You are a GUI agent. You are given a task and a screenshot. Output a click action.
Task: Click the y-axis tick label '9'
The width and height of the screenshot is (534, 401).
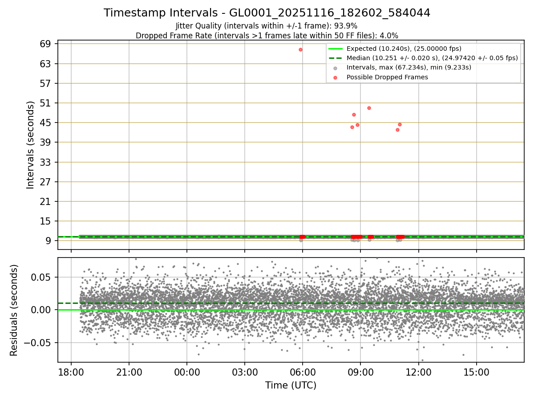click(49, 241)
